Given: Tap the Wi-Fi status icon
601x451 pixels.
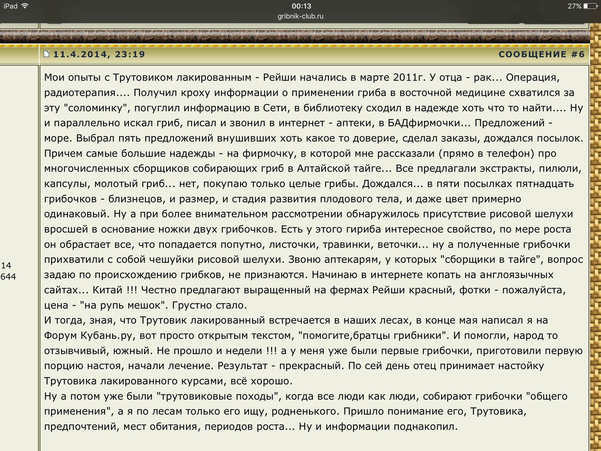Looking at the screenshot, I should pos(25,6).
